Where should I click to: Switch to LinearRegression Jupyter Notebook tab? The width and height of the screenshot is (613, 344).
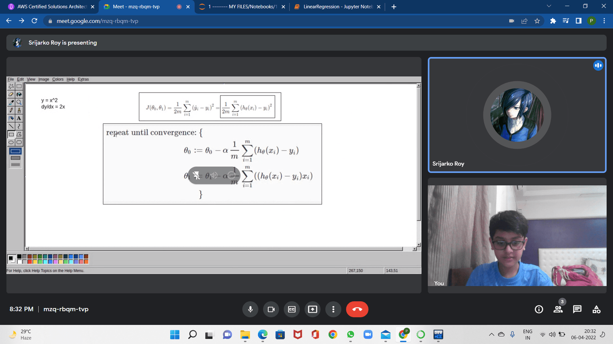pyautogui.click(x=337, y=6)
